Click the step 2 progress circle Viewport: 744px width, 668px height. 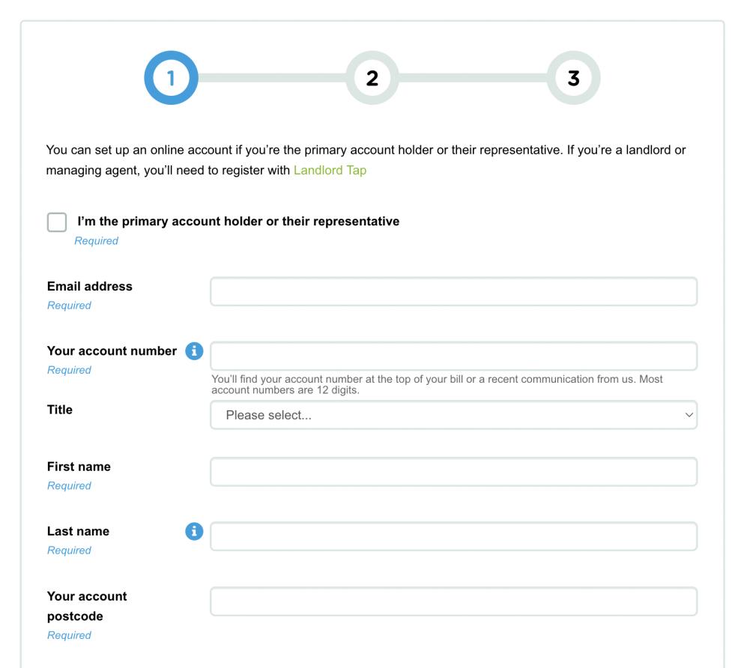point(372,78)
